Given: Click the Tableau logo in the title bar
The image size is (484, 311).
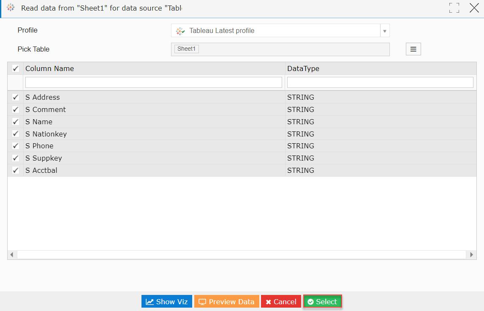Looking at the screenshot, I should point(11,8).
